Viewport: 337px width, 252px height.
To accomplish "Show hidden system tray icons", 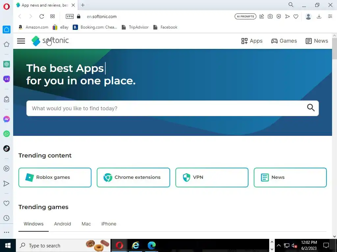I will (x=279, y=245).
